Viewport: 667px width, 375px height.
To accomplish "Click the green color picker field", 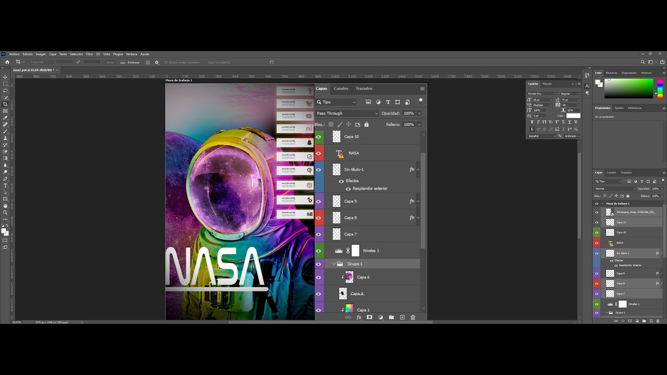I will pyautogui.click(x=628, y=88).
